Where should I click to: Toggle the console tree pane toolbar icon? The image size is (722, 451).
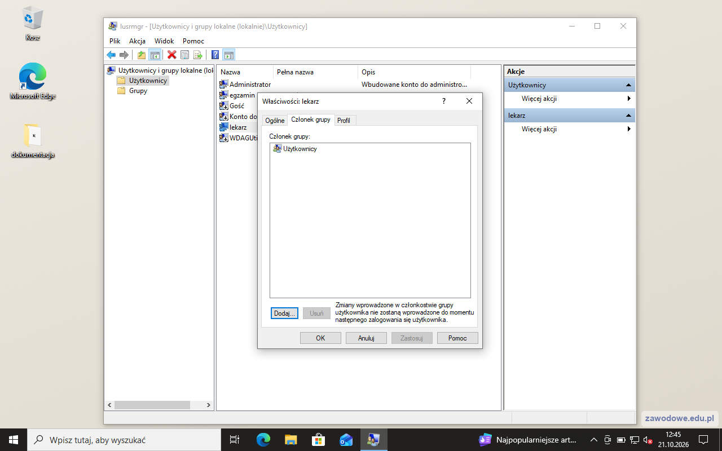coord(155,55)
